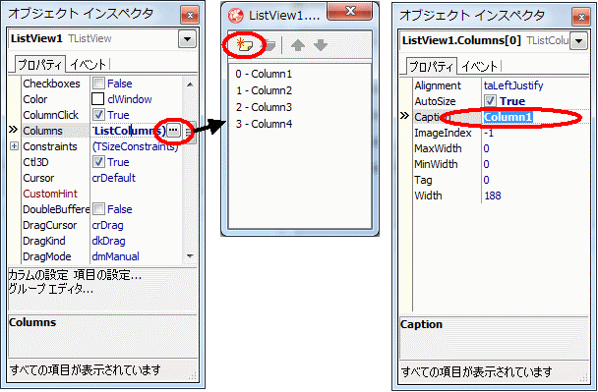598x392 pixels.
Task: Move selected column down in ListView1 editor
Action: (x=321, y=46)
